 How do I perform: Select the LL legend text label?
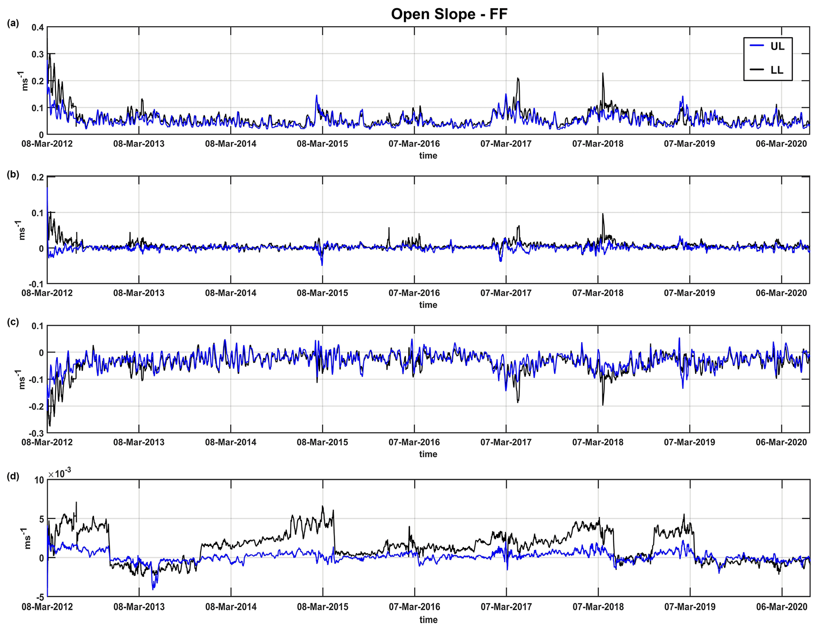(x=777, y=70)
